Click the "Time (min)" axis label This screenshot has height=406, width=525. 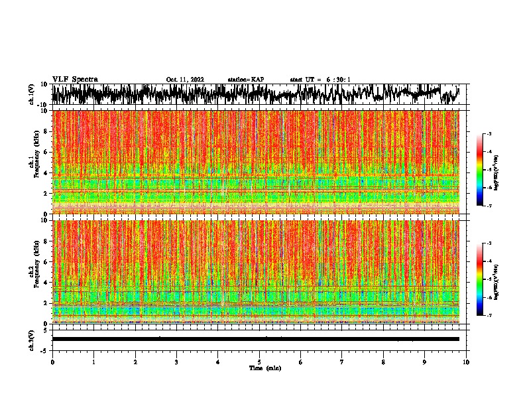coord(265,368)
